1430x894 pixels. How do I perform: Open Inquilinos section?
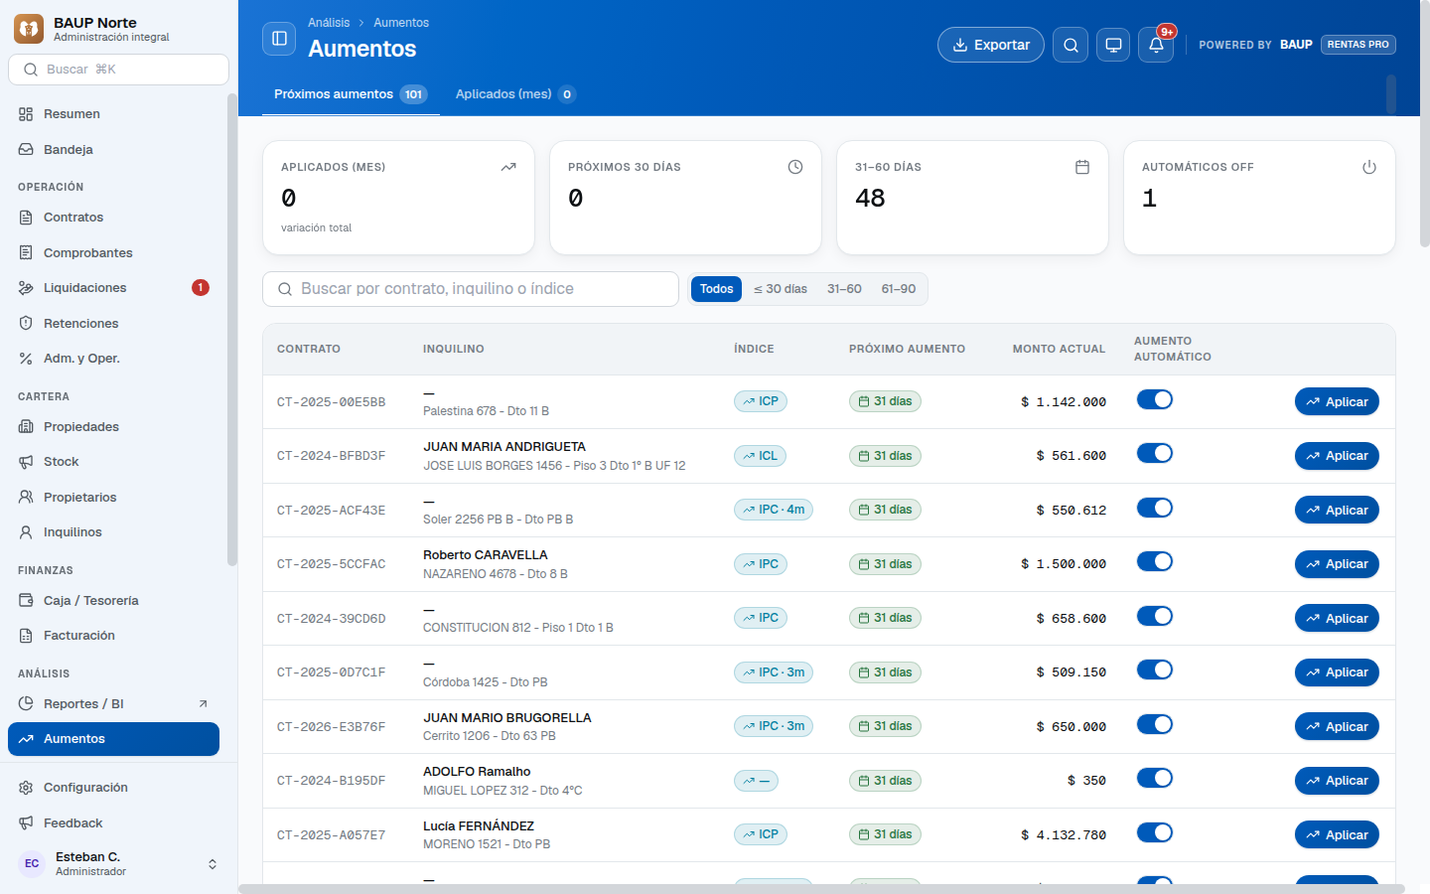(113, 532)
